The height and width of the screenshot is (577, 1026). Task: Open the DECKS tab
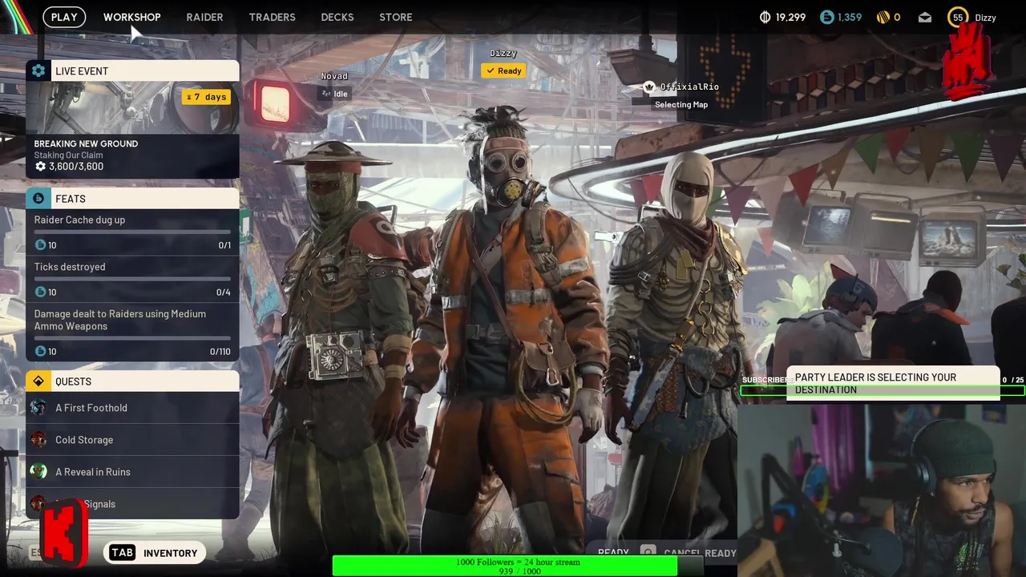[x=337, y=17]
